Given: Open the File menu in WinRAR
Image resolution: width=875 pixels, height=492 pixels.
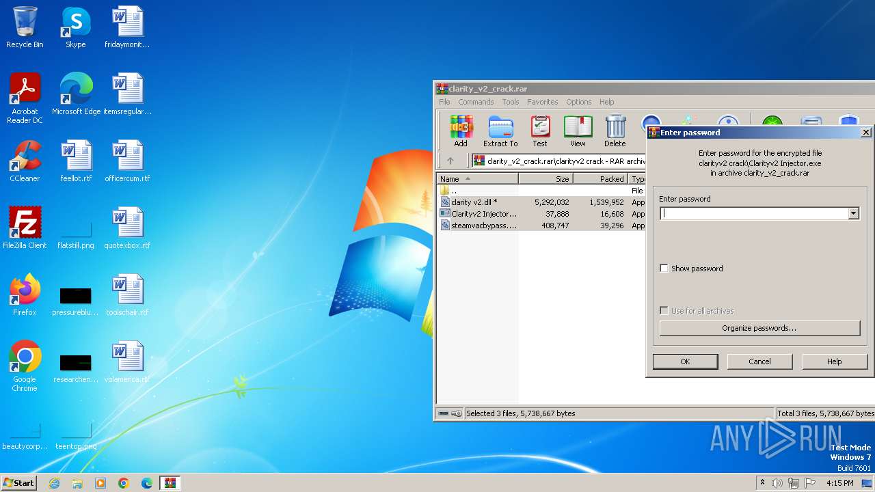Looking at the screenshot, I should (444, 102).
